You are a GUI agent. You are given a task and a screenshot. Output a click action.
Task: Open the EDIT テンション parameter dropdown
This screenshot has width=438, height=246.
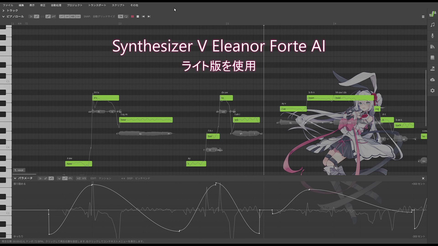101,178
